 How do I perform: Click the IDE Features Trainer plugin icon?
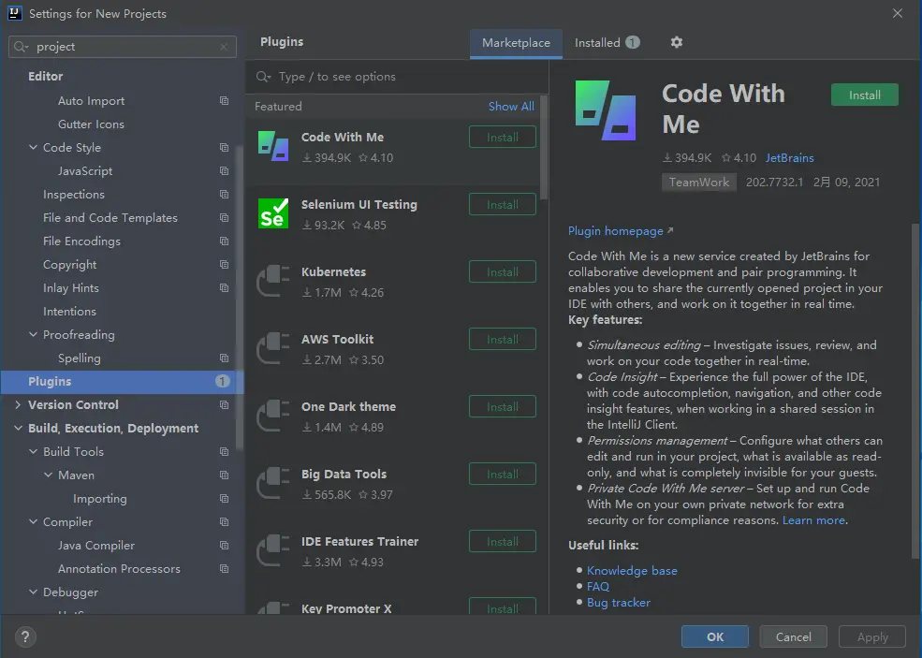click(x=273, y=550)
